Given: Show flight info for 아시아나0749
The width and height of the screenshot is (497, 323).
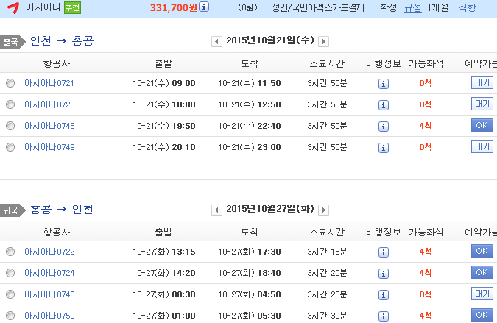Looking at the screenshot, I should coord(383,148).
